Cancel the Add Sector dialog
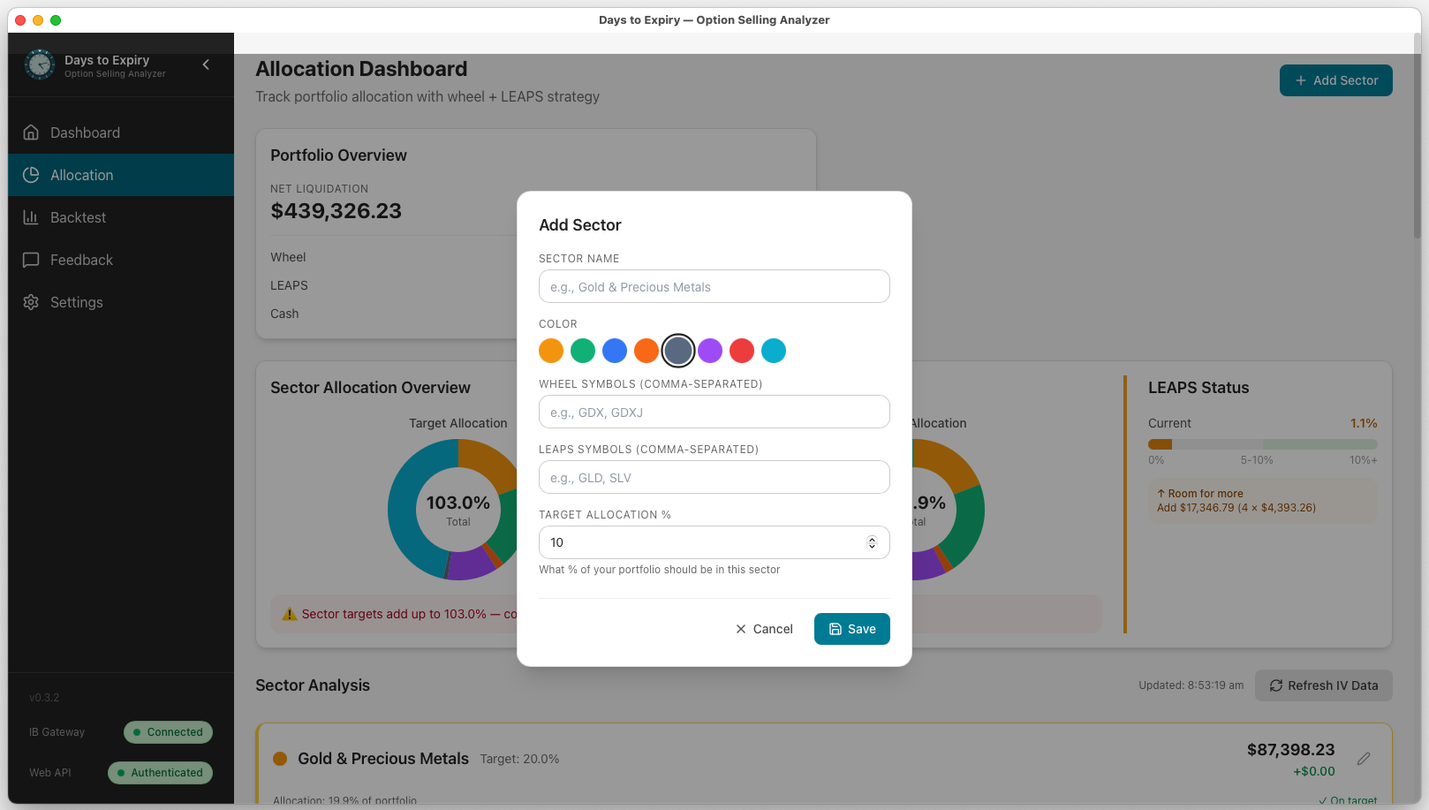The height and width of the screenshot is (810, 1429). click(764, 629)
